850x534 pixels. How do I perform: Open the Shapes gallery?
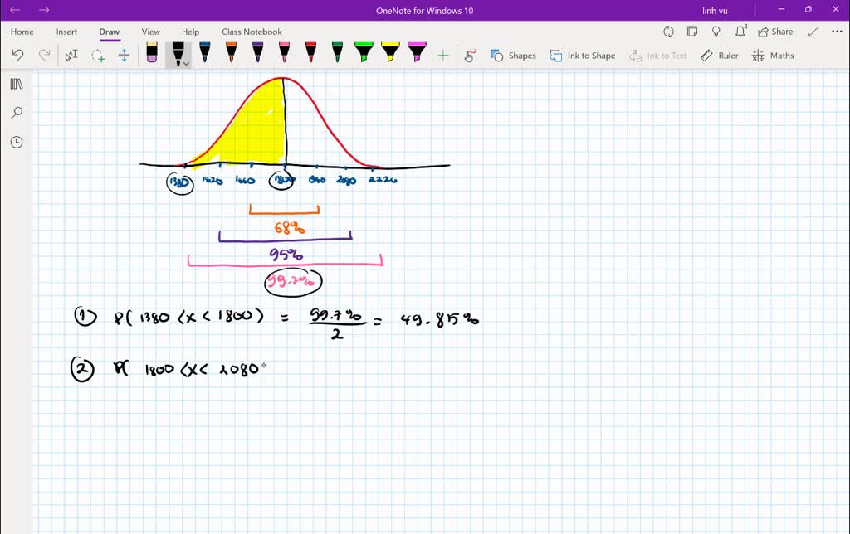coord(513,55)
